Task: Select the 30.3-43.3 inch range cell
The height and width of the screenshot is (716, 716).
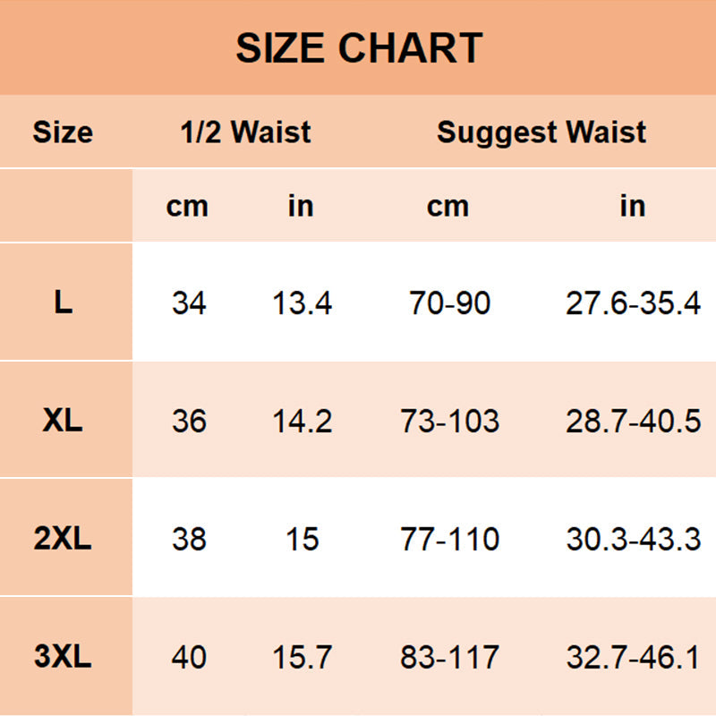Action: coord(632,540)
